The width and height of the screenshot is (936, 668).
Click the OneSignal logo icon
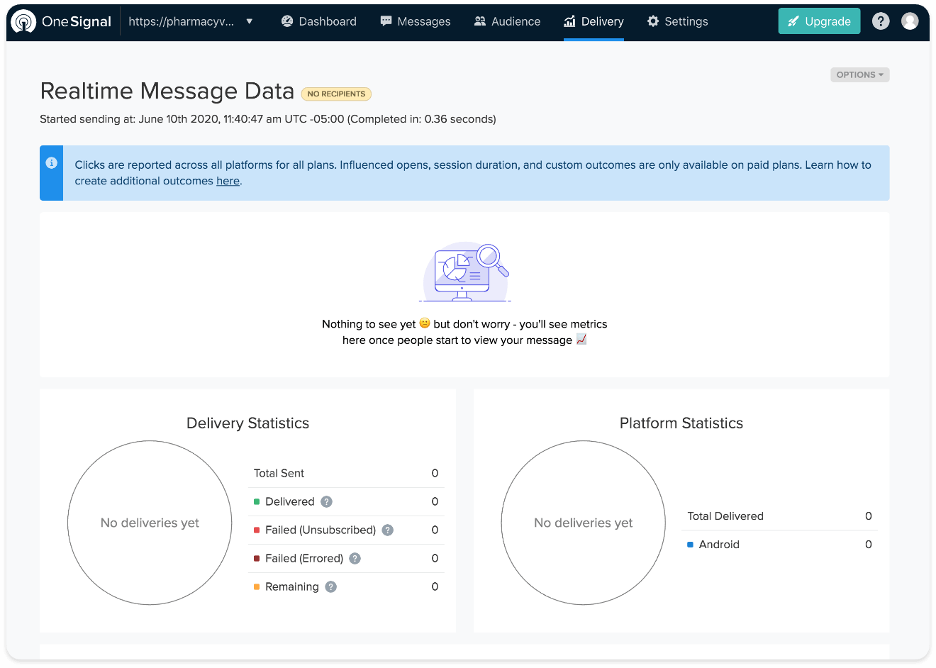pyautogui.click(x=23, y=21)
